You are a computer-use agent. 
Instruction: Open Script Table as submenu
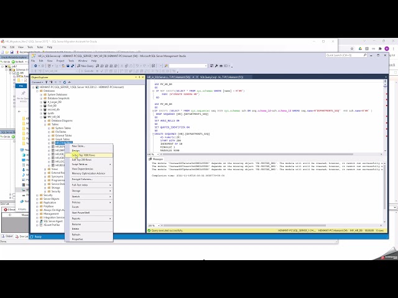tap(88, 164)
